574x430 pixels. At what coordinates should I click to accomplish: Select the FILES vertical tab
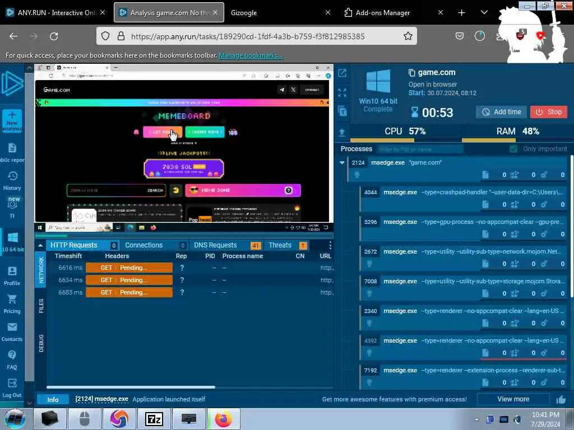pyautogui.click(x=41, y=306)
